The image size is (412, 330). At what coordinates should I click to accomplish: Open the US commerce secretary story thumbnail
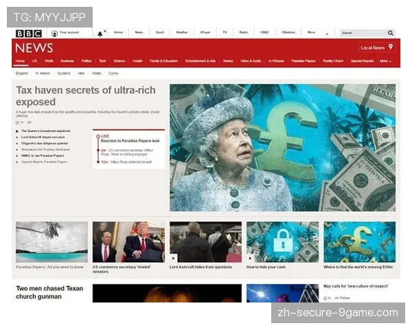click(x=128, y=241)
